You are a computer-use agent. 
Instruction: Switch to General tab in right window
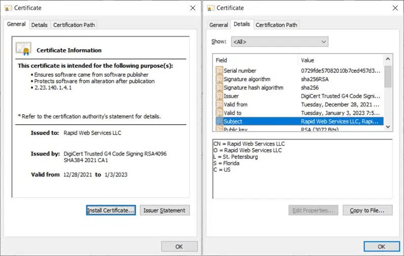click(x=218, y=25)
